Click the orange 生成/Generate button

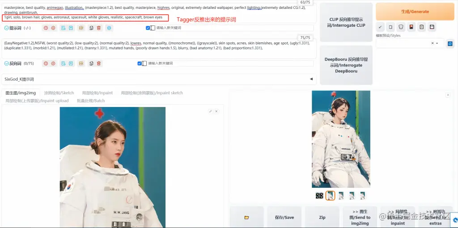pyautogui.click(x=415, y=12)
